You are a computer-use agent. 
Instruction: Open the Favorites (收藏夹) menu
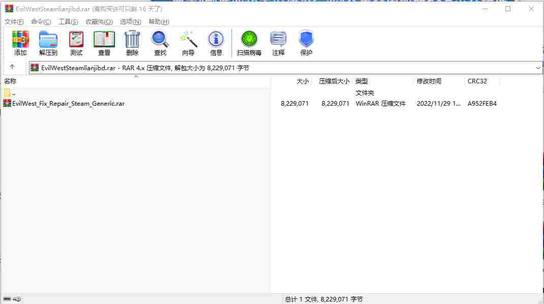click(x=99, y=22)
